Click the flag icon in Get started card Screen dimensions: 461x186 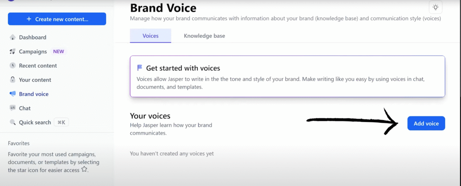pyautogui.click(x=140, y=68)
